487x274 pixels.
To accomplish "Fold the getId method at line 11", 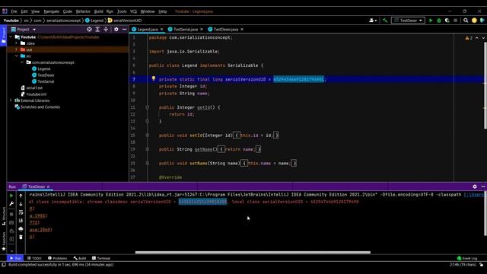I will (x=147, y=107).
